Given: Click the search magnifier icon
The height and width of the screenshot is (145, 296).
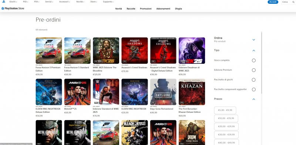Looking at the screenshot, I should coord(293,2).
